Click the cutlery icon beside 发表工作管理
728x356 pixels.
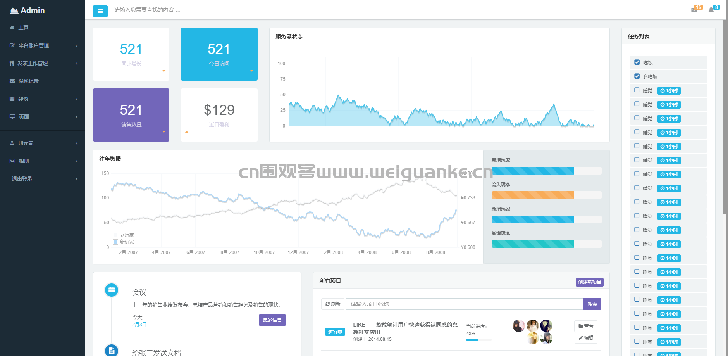coord(12,63)
